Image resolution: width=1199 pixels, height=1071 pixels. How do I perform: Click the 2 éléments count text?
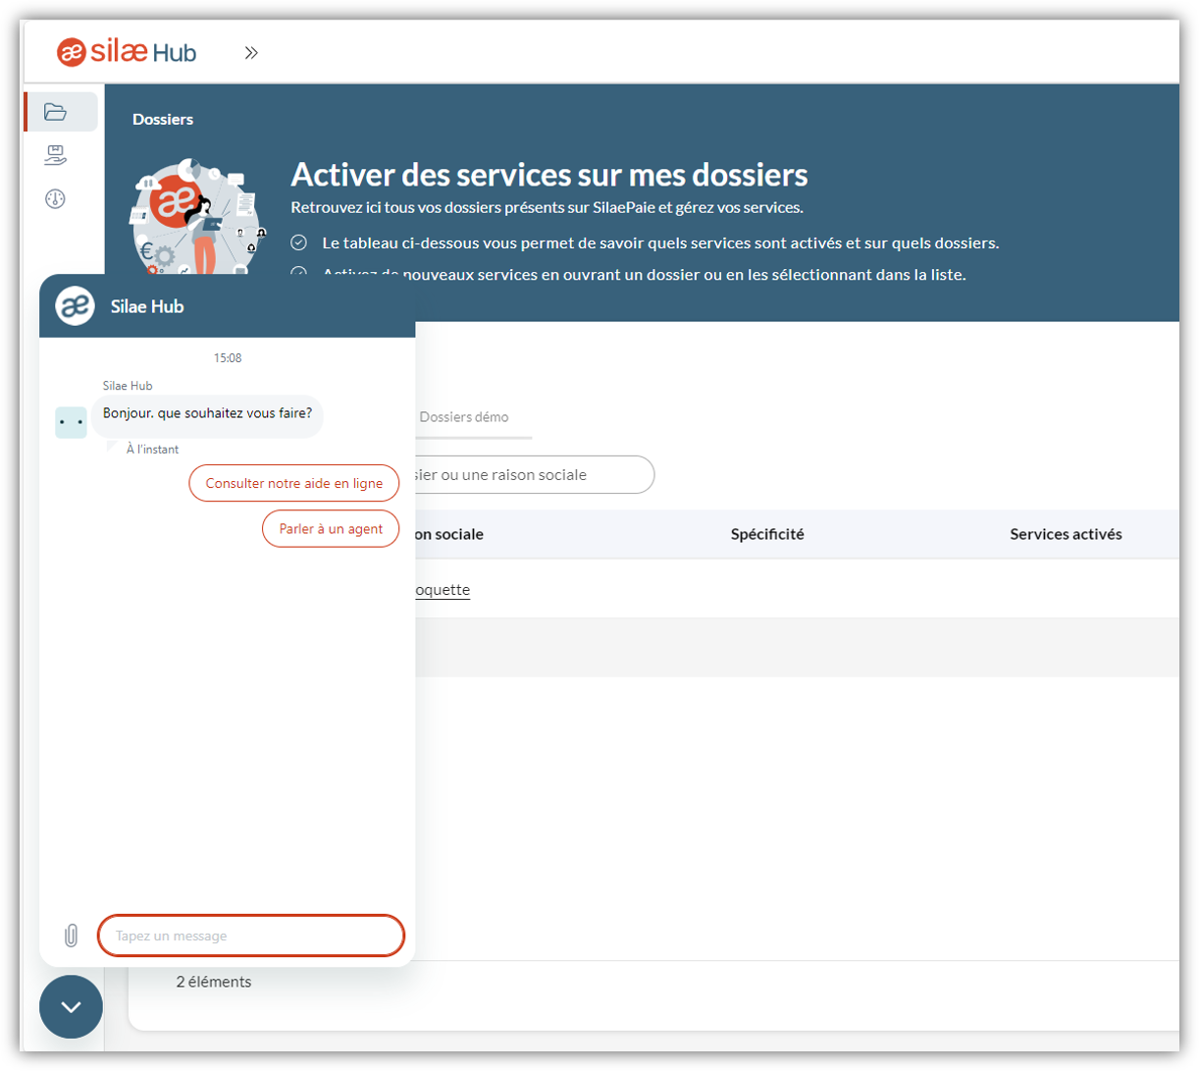pyautogui.click(x=214, y=982)
